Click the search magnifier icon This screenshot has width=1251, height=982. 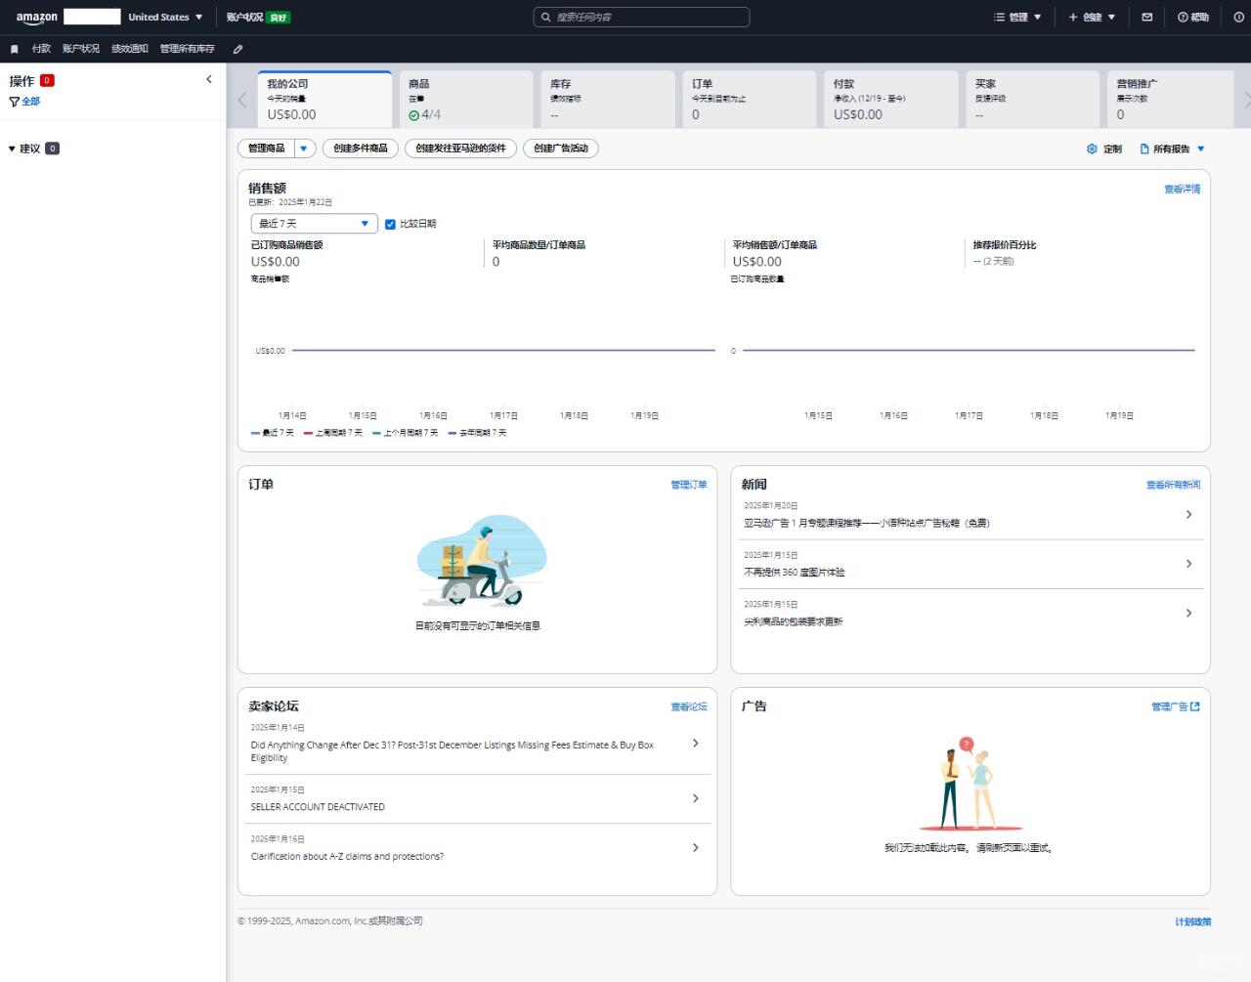(546, 17)
